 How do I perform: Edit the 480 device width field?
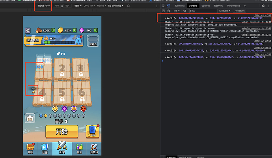(57, 6)
